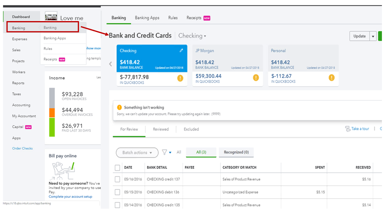Viewport: 392px width, 220px height.
Task: Open the Batch actions dropdown
Action: pyautogui.click(x=137, y=153)
